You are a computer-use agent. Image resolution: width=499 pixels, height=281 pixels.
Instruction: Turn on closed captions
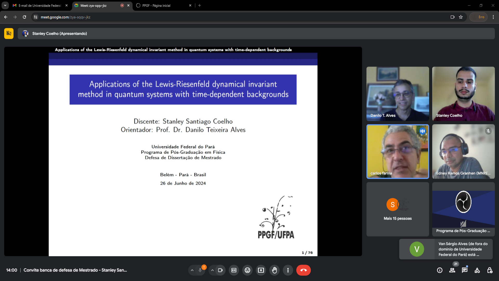tap(234, 270)
